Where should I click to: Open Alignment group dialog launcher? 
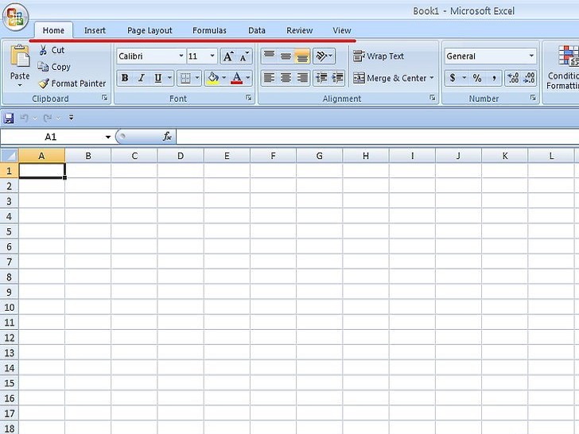(x=432, y=98)
